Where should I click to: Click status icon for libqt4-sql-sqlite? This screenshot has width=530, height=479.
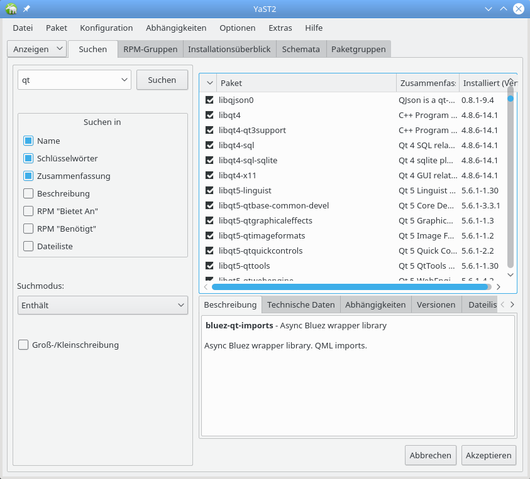(x=210, y=160)
